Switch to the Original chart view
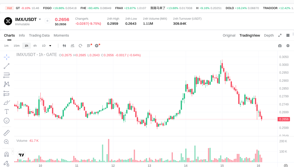This screenshot has width=294, height=167. pyautogui.click(x=229, y=35)
